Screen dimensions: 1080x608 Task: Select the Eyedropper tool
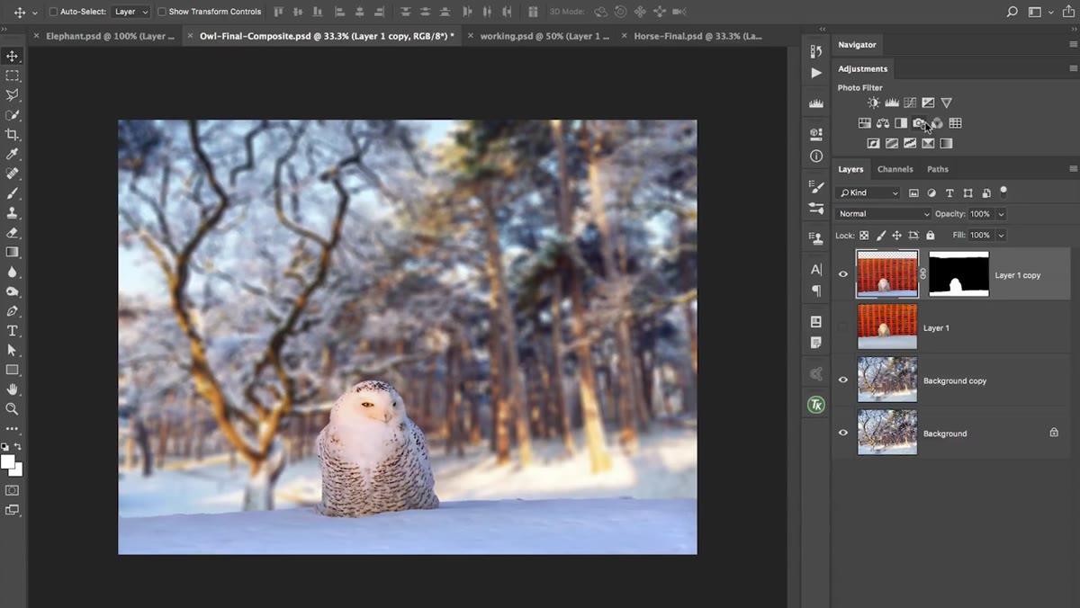[x=13, y=155]
